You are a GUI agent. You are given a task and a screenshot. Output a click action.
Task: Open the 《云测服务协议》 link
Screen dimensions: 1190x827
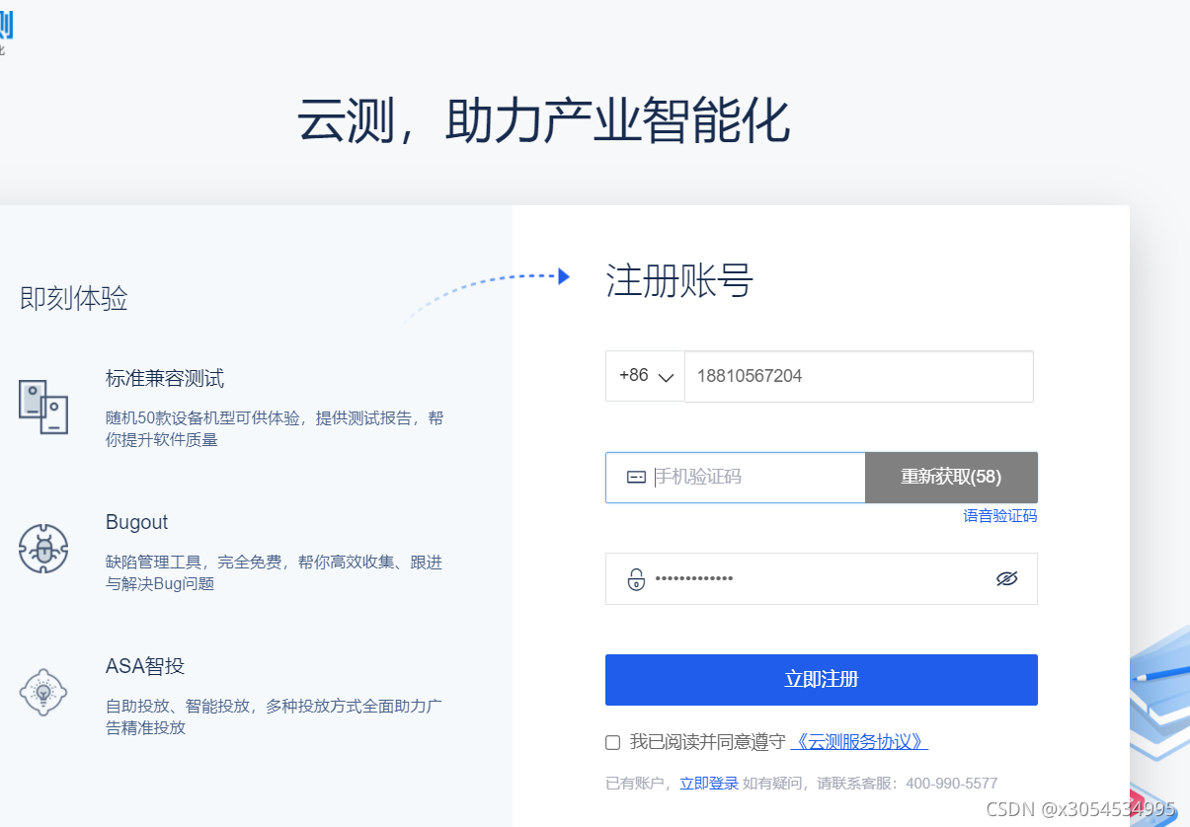[x=859, y=742]
